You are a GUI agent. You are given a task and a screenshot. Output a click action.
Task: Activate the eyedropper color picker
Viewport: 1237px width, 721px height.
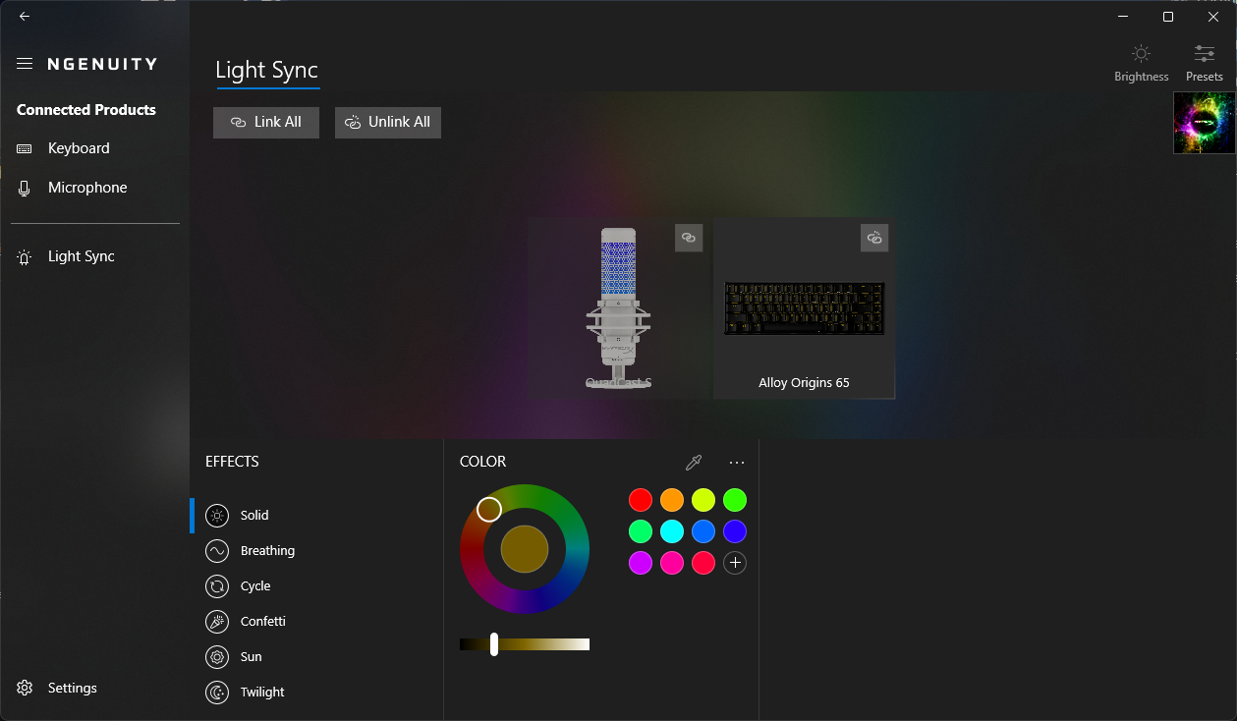pos(694,463)
